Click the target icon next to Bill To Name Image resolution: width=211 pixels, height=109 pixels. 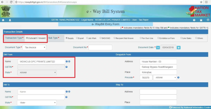point(69,92)
